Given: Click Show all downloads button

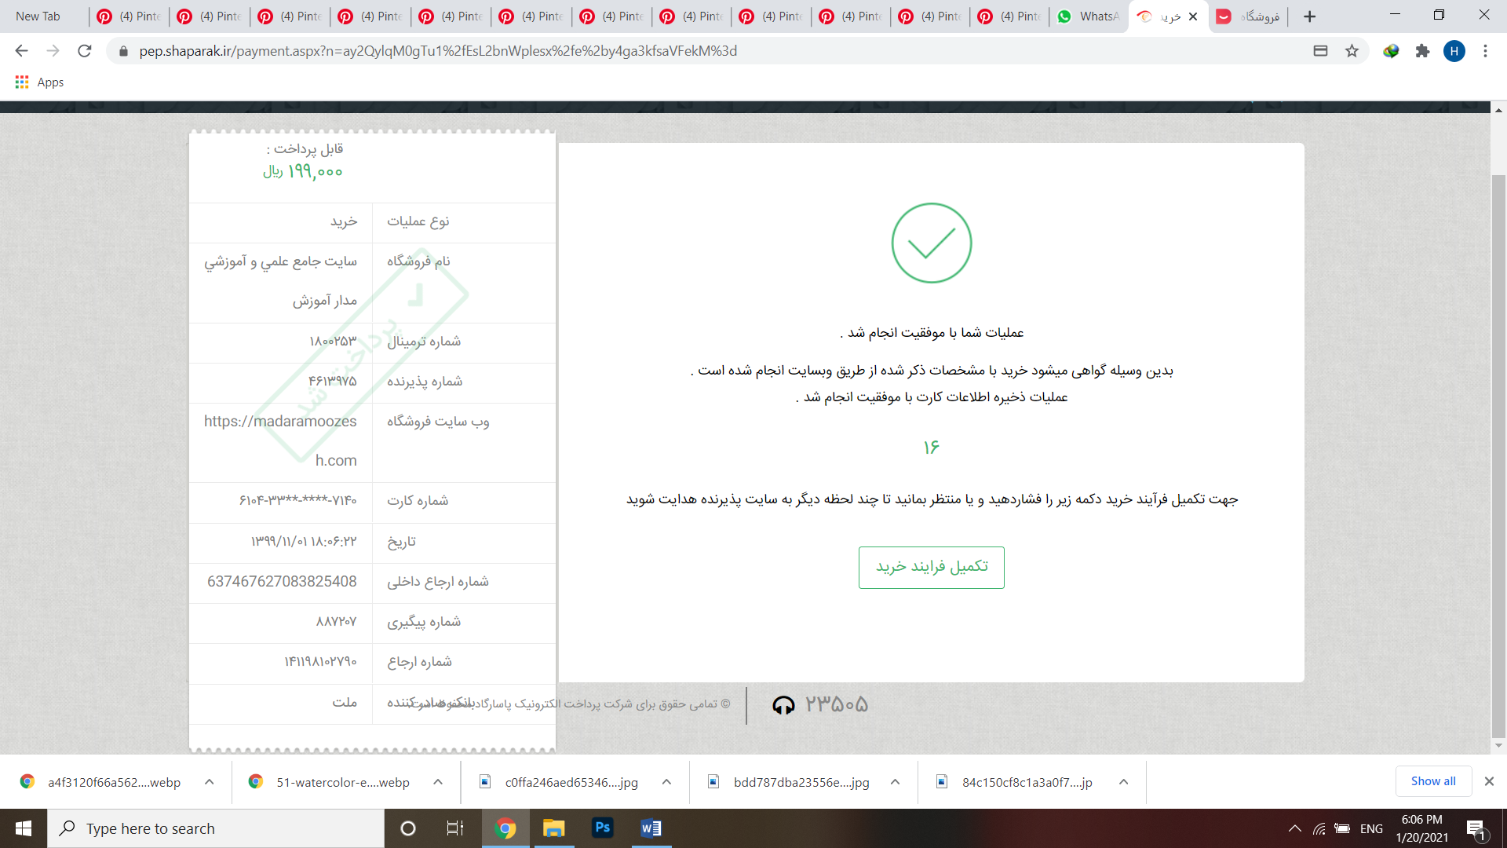Looking at the screenshot, I should [x=1432, y=781].
